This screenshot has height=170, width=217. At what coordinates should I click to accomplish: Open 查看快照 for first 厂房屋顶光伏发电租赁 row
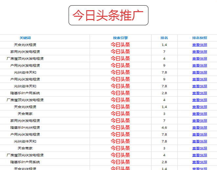pyautogui.click(x=200, y=59)
